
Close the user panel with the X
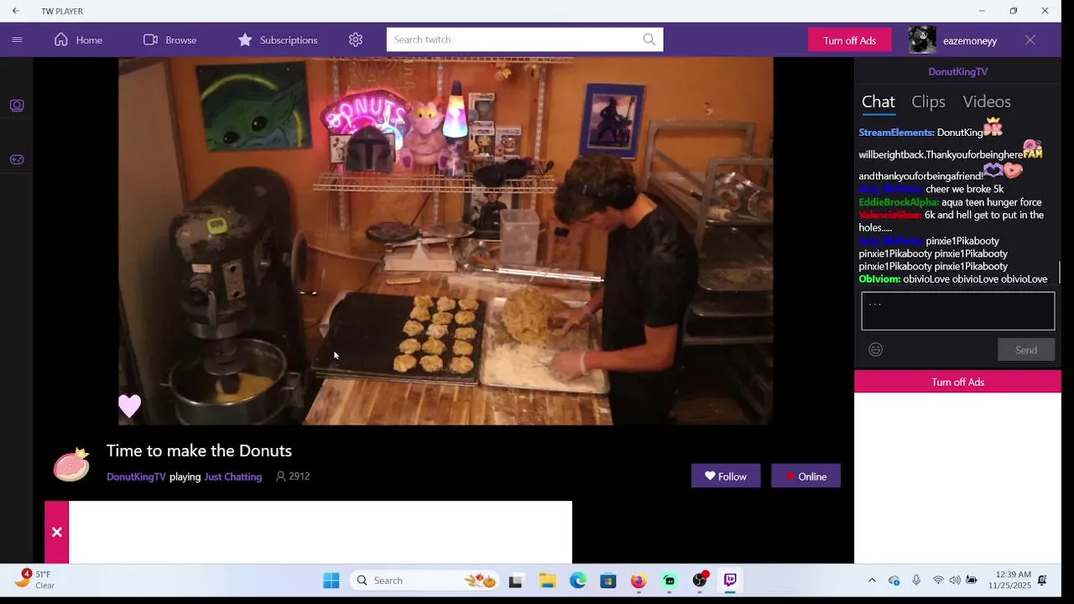coord(1030,39)
